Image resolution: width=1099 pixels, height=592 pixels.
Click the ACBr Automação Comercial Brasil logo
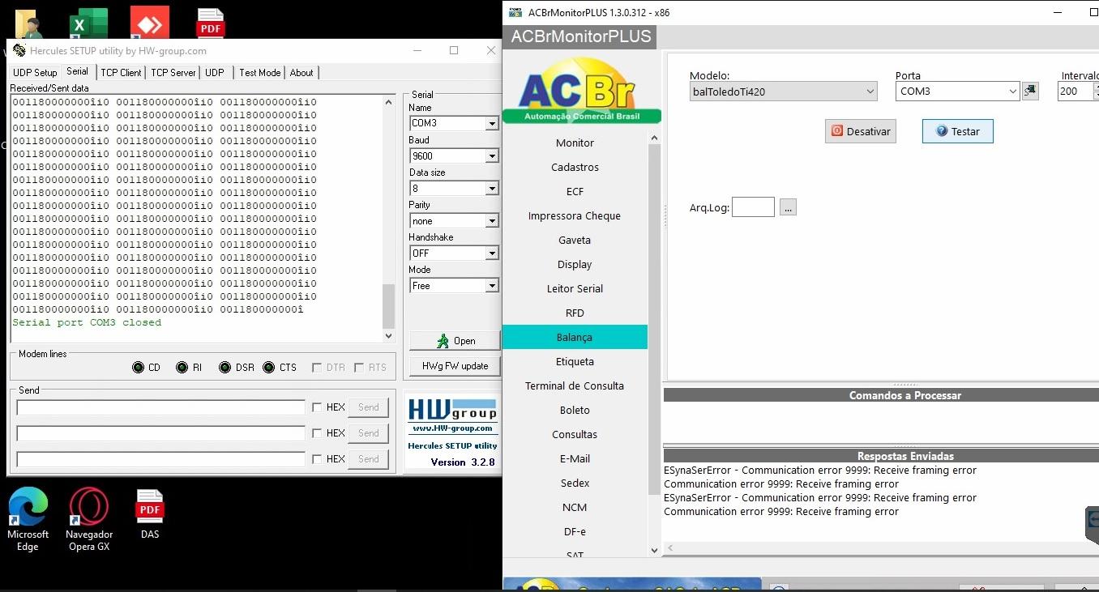click(x=581, y=90)
